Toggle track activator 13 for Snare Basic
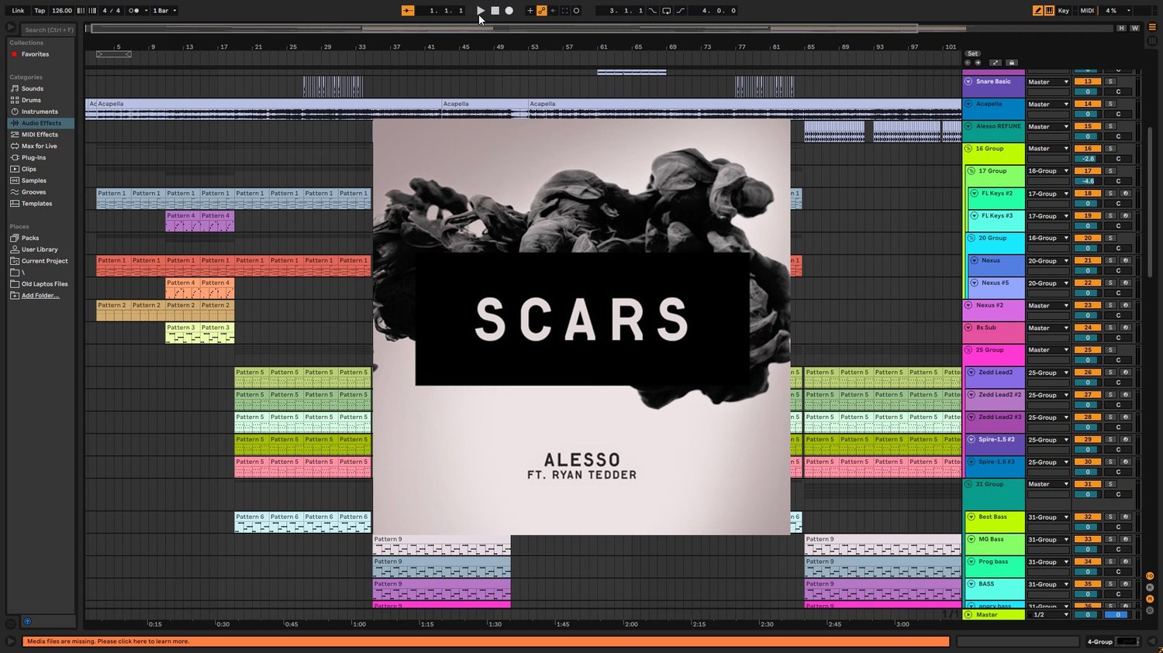The width and height of the screenshot is (1163, 653). 1088,81
